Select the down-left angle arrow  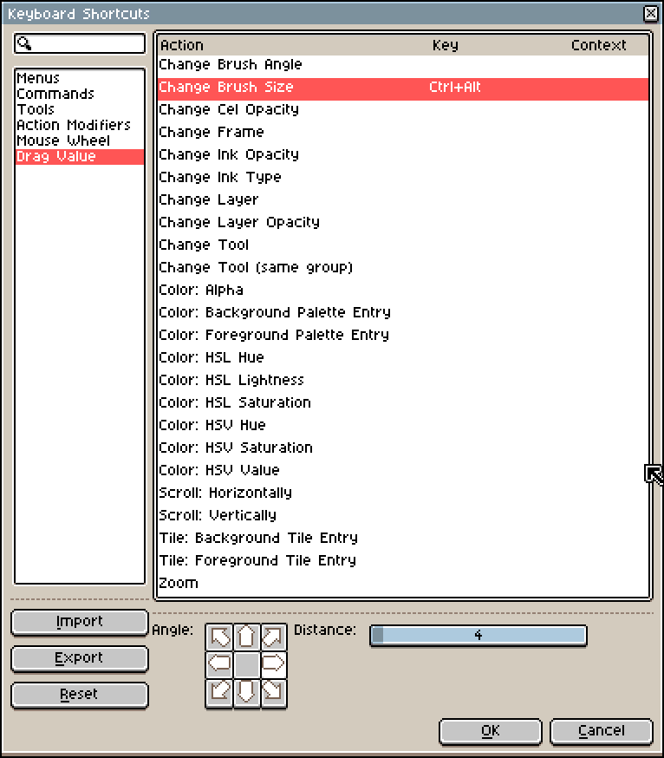point(220,693)
